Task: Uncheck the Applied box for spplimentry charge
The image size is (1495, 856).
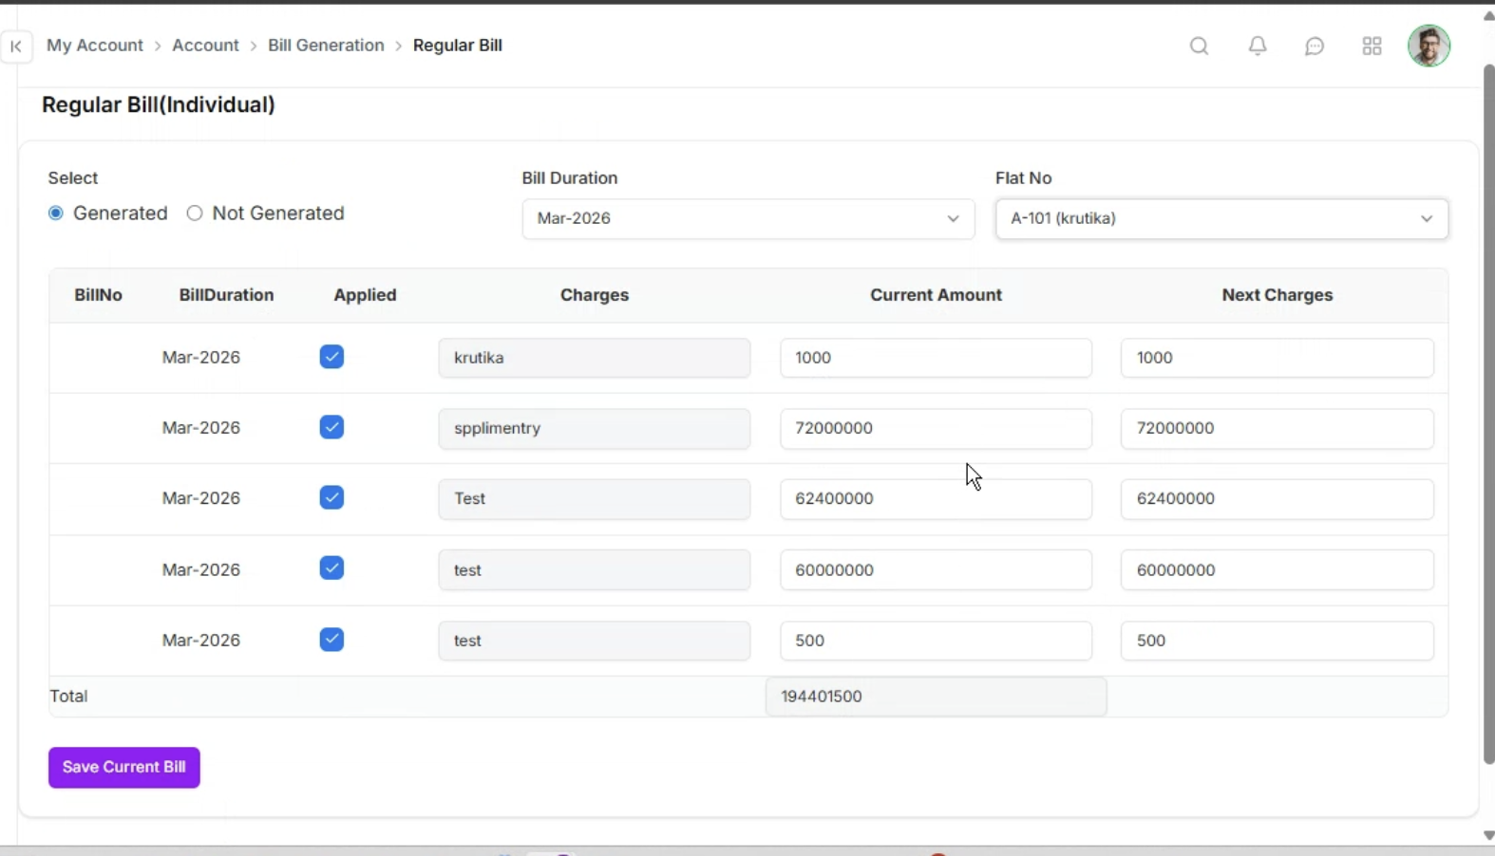Action: tap(331, 427)
